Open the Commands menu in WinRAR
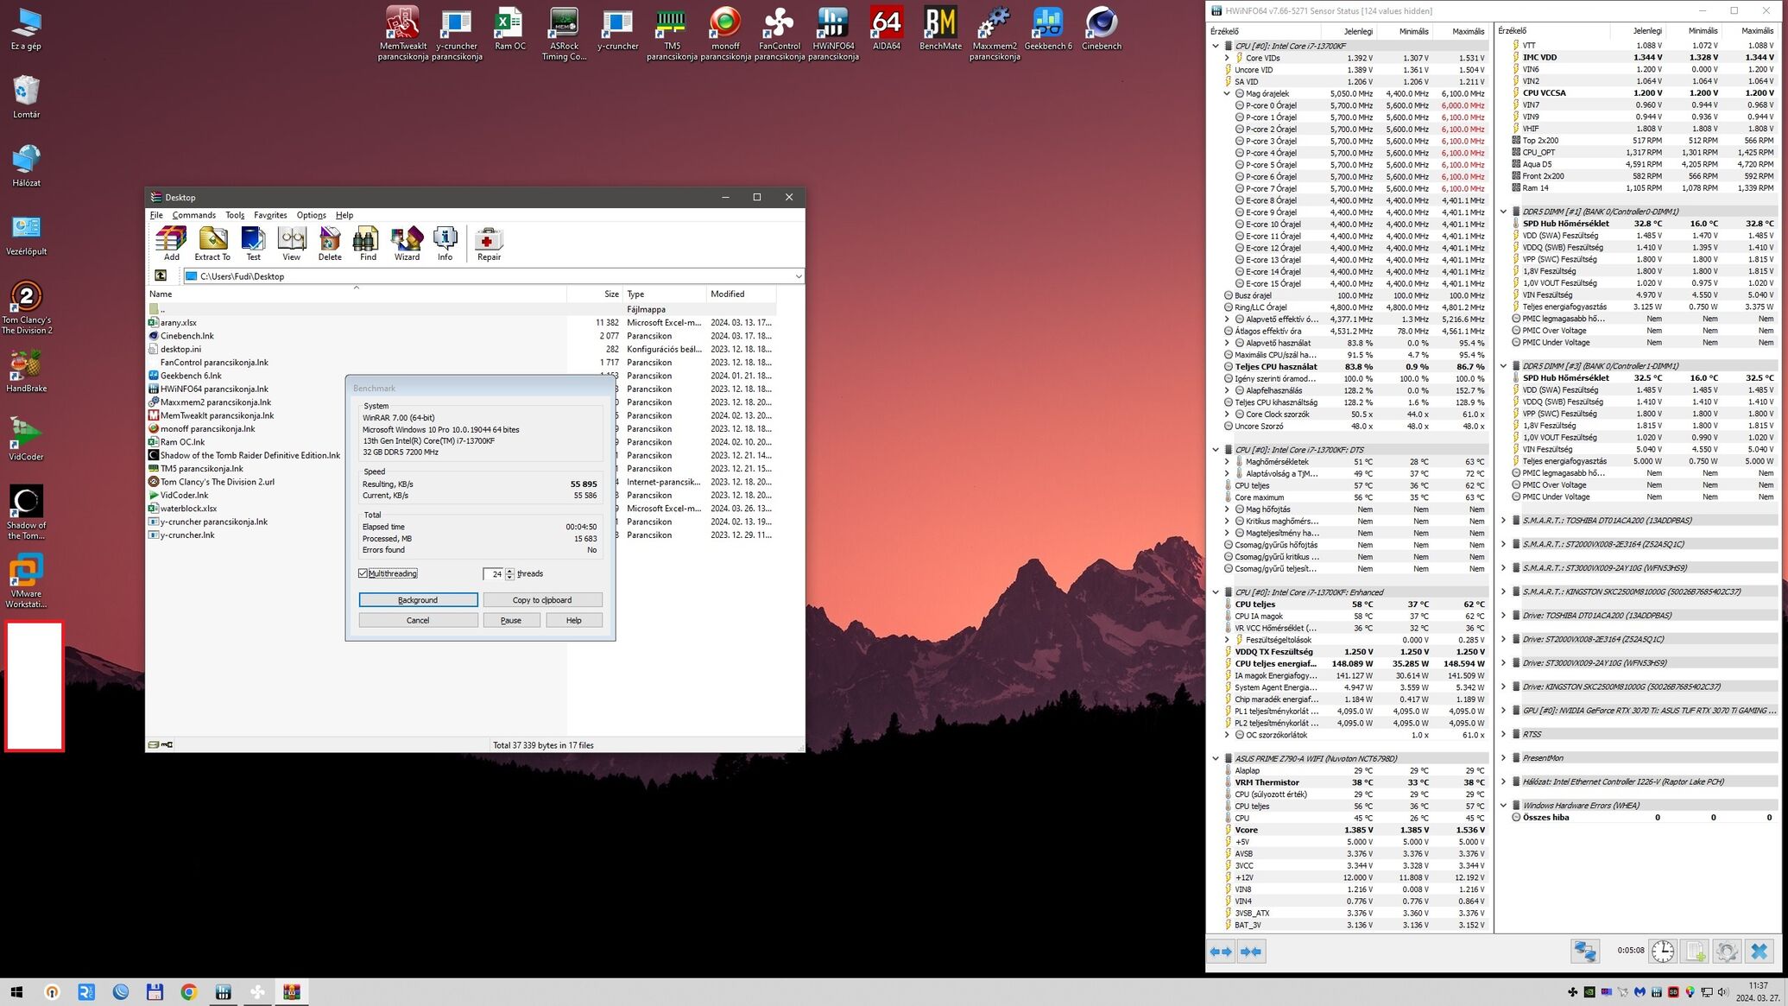The width and height of the screenshot is (1788, 1006). (x=193, y=215)
